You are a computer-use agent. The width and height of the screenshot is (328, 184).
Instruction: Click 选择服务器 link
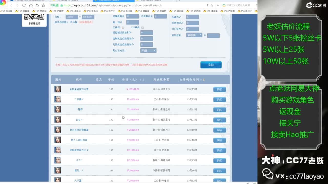pos(86,22)
